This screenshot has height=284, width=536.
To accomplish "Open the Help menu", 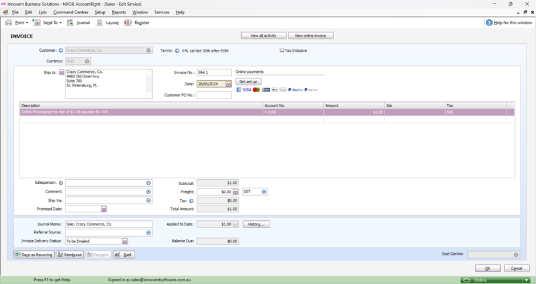I will (x=180, y=13).
